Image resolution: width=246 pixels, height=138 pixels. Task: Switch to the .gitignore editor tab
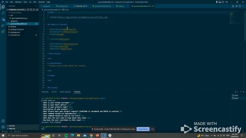(47, 6)
